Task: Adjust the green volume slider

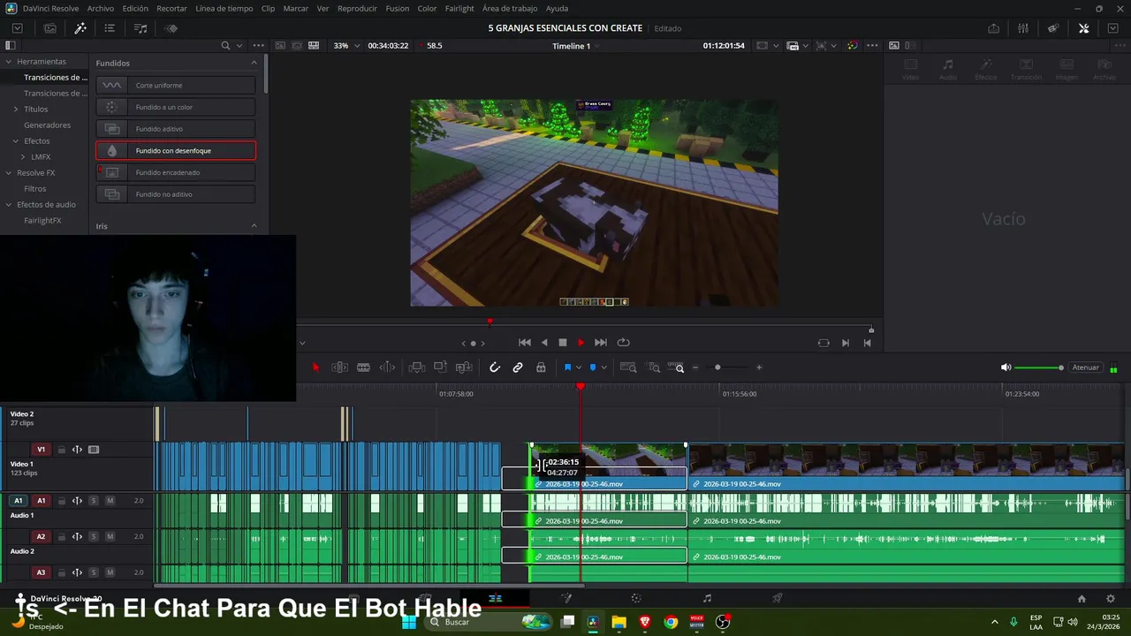Action: coord(1038,367)
